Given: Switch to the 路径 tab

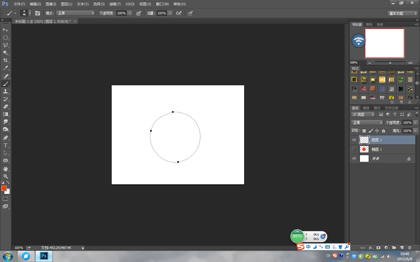Looking at the screenshot, I should pyautogui.click(x=377, y=108).
